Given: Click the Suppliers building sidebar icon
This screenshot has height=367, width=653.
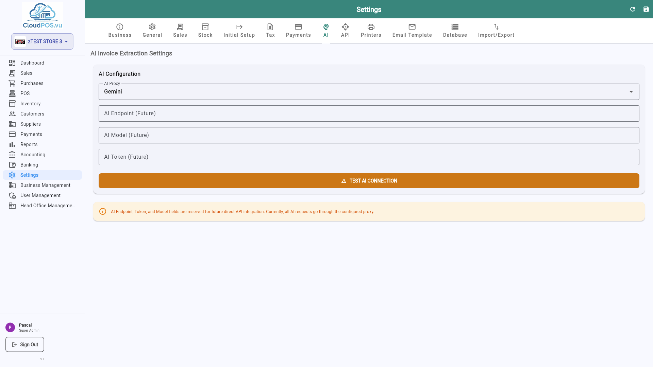Looking at the screenshot, I should (12, 124).
